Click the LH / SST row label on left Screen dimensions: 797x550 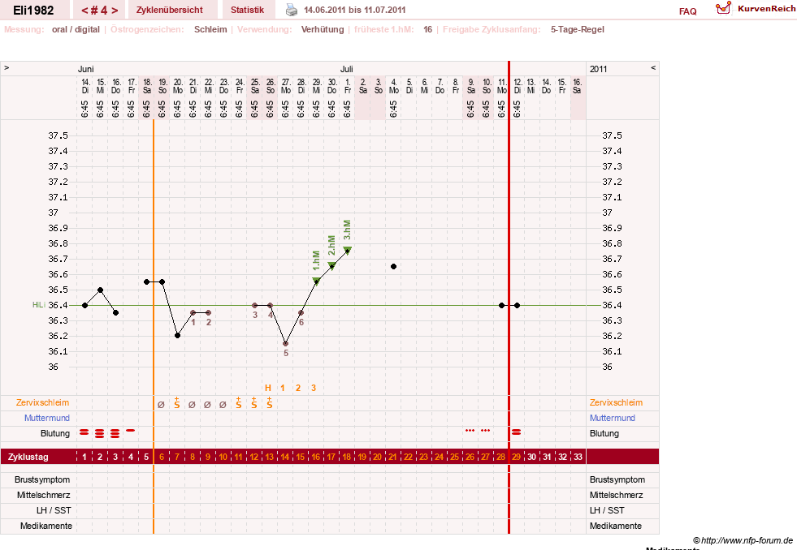[x=54, y=510]
